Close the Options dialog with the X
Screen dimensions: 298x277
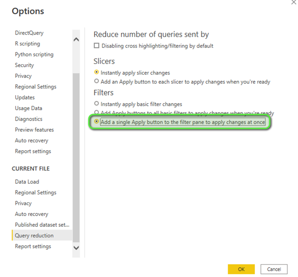click(x=294, y=2)
